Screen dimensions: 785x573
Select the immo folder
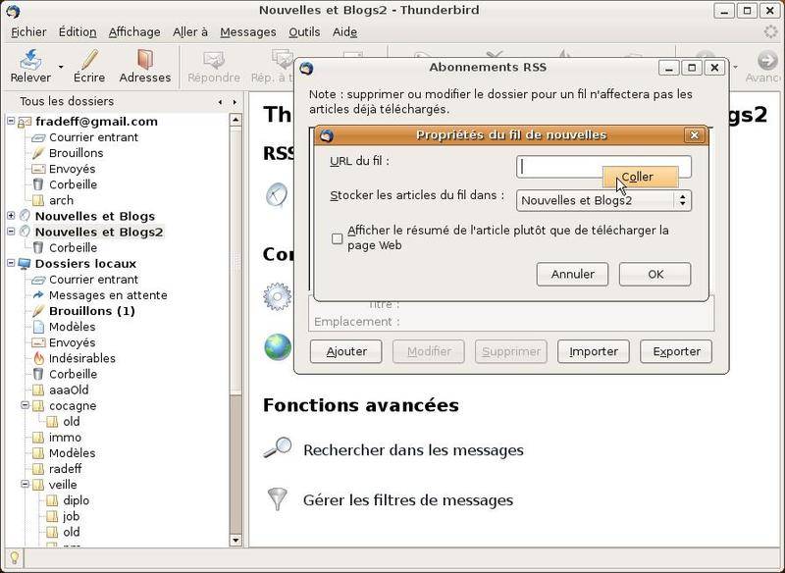[65, 438]
